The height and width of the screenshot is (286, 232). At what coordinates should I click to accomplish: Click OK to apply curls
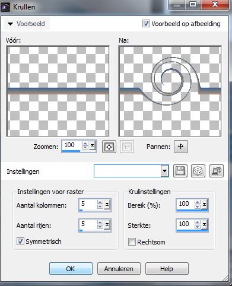[x=71, y=269]
